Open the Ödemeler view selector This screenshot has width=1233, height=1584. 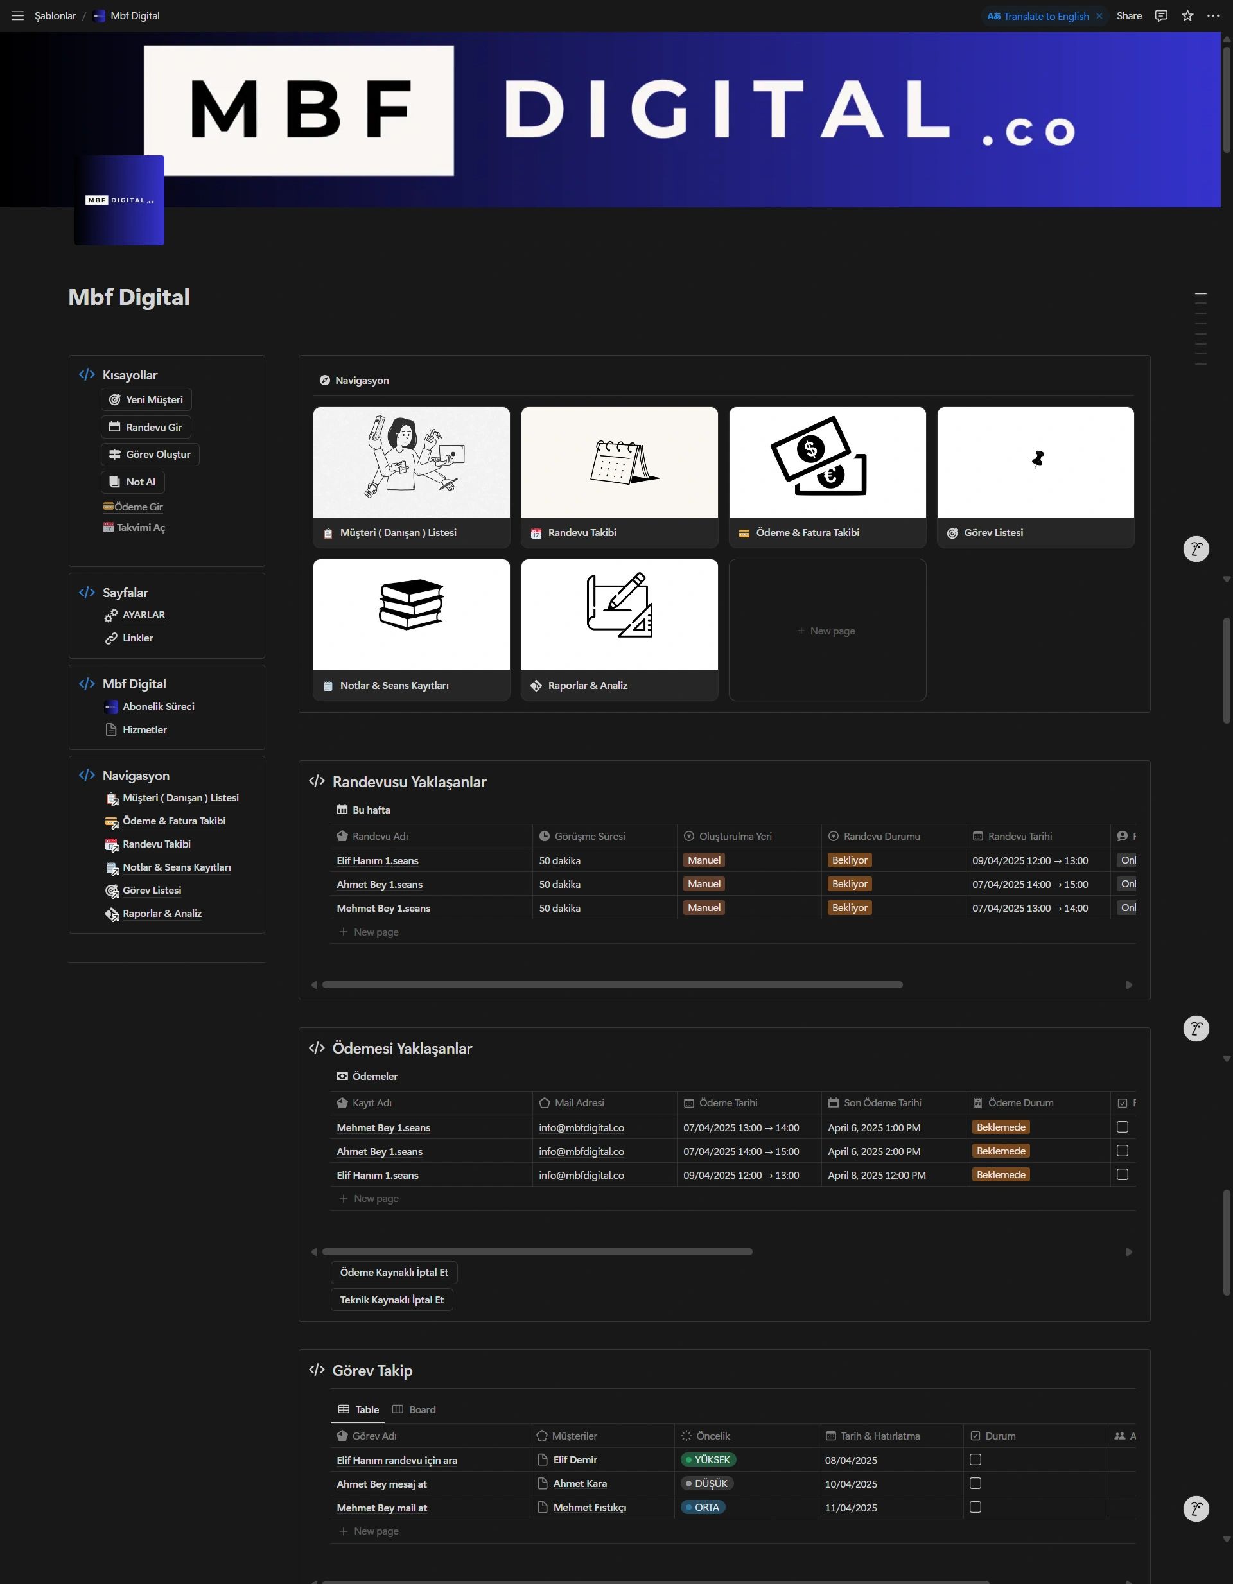pos(367,1076)
